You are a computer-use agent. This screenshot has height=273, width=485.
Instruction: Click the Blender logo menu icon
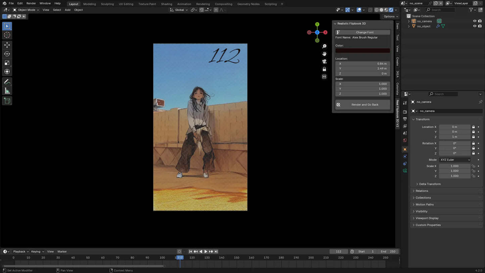[x=4, y=3]
